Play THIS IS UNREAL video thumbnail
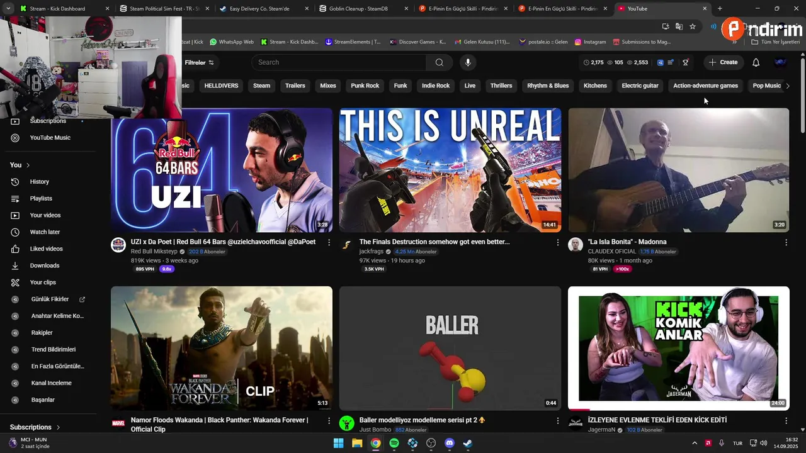 click(450, 170)
